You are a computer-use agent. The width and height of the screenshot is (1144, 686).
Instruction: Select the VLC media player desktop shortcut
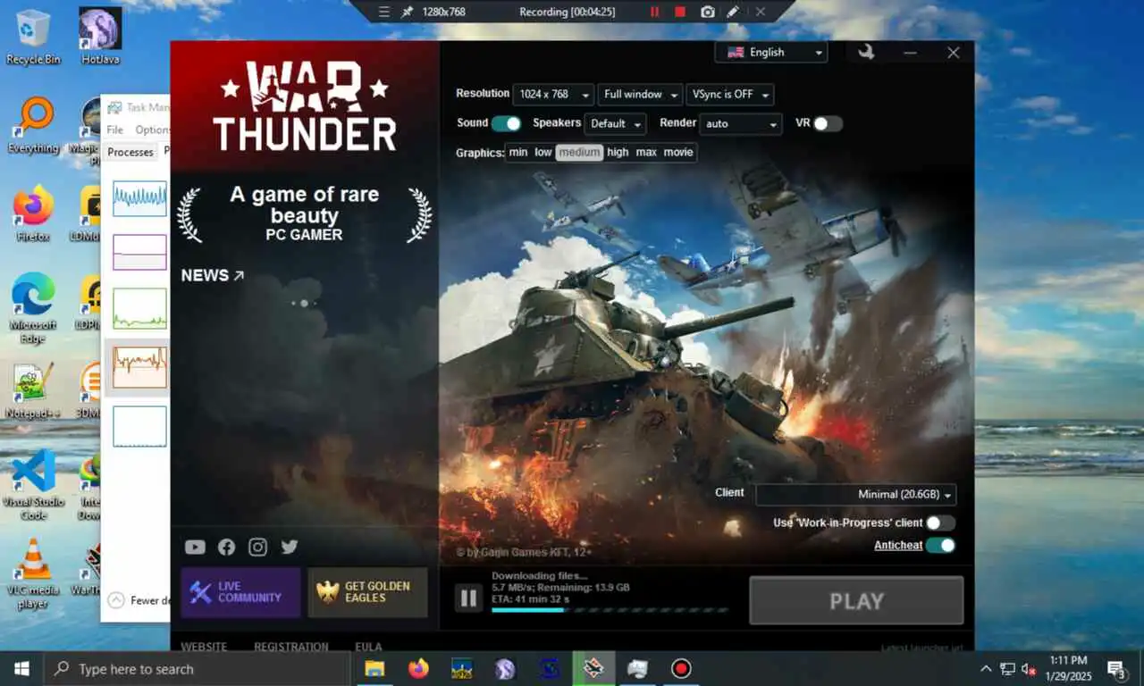(33, 573)
